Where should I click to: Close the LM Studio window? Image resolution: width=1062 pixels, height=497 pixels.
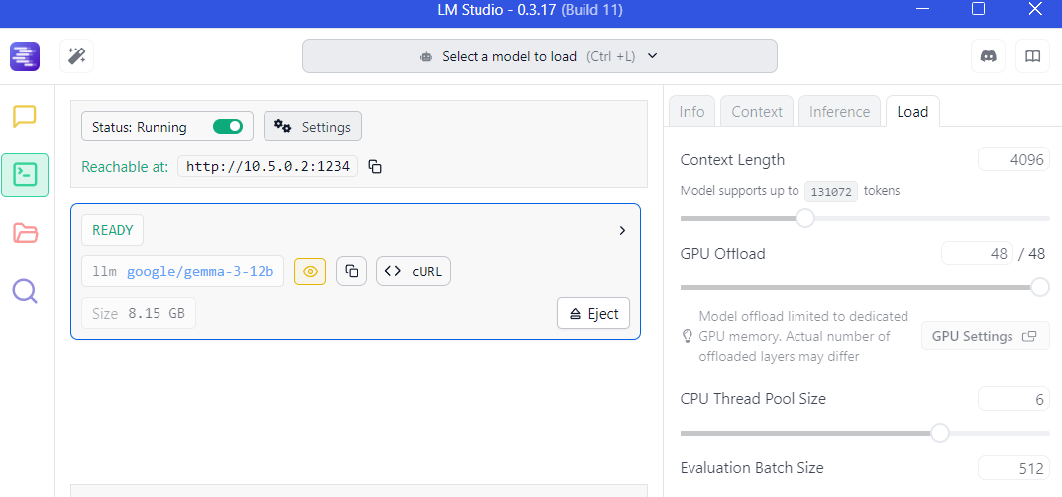tap(1035, 9)
